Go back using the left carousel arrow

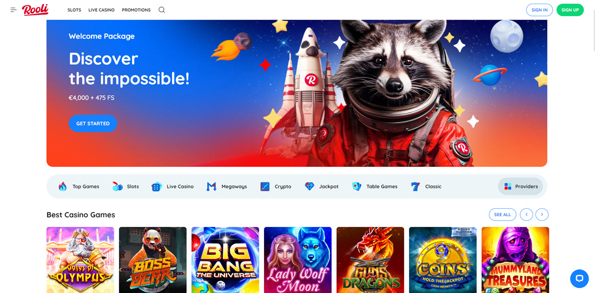point(526,214)
